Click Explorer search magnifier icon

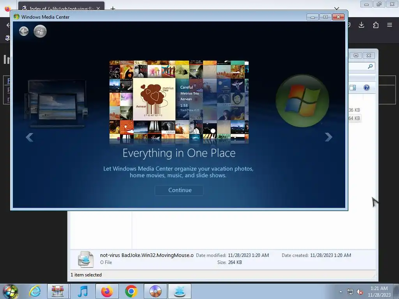click(x=370, y=66)
